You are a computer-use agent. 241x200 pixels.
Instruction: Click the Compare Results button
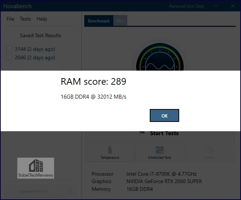33,191
